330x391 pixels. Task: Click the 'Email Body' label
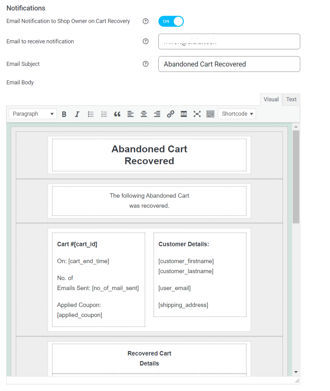[20, 82]
